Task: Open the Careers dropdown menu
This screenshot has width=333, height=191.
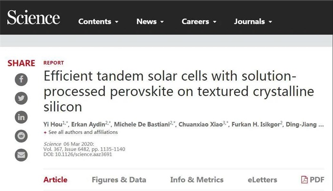Action: click(199, 22)
